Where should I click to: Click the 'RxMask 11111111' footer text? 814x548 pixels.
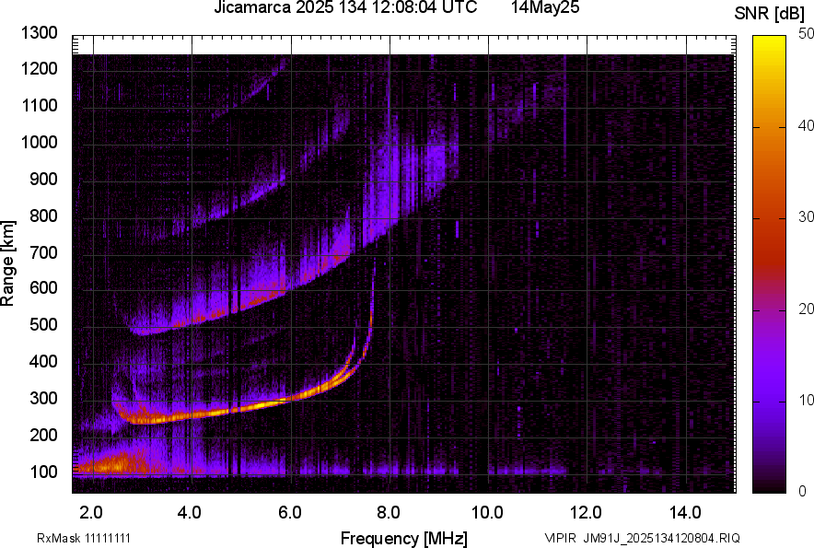click(84, 538)
